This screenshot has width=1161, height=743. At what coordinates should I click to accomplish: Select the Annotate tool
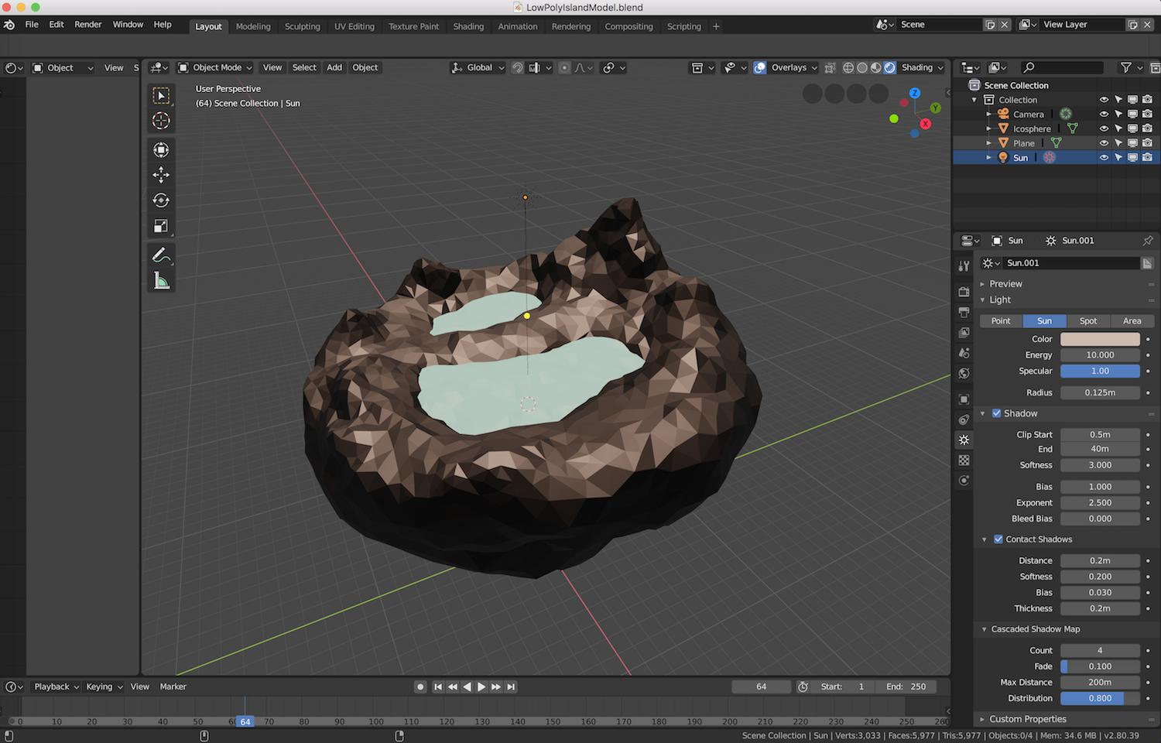click(161, 255)
